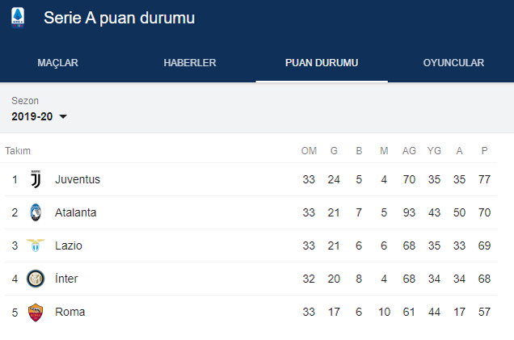Go to the Oyuncular tab
Image resolution: width=514 pixels, height=340 pixels.
pyautogui.click(x=453, y=63)
